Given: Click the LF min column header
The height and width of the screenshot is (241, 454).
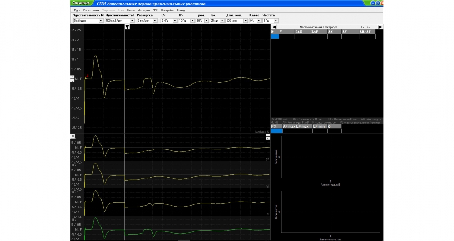Looking at the screenshot, I should click(x=319, y=126).
